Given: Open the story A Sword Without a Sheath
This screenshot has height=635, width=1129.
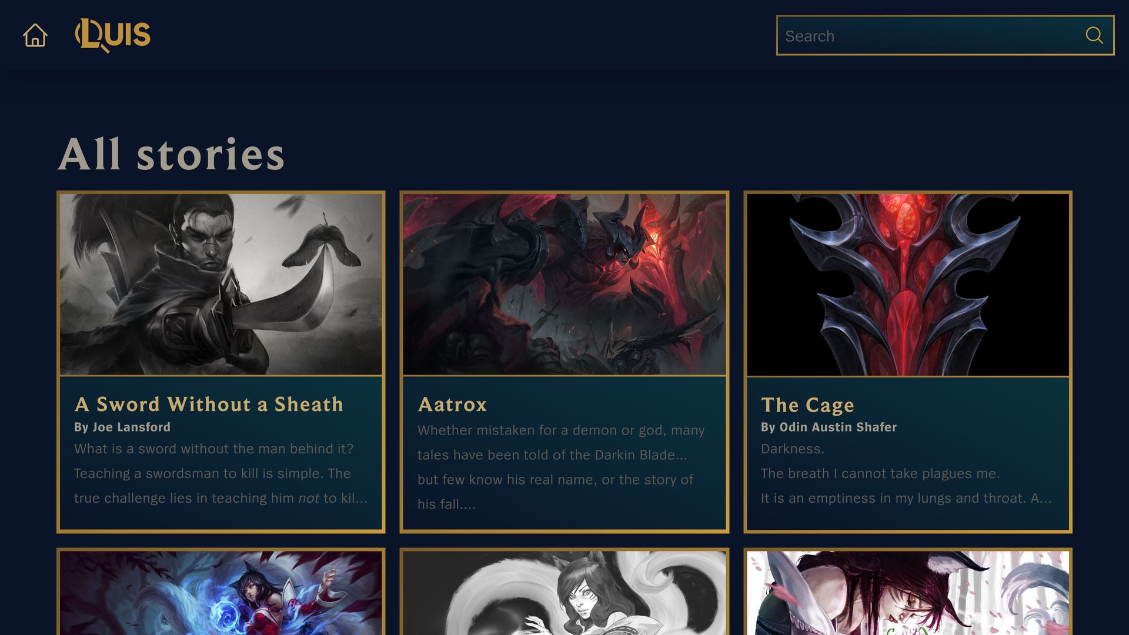Looking at the screenshot, I should pyautogui.click(x=209, y=405).
